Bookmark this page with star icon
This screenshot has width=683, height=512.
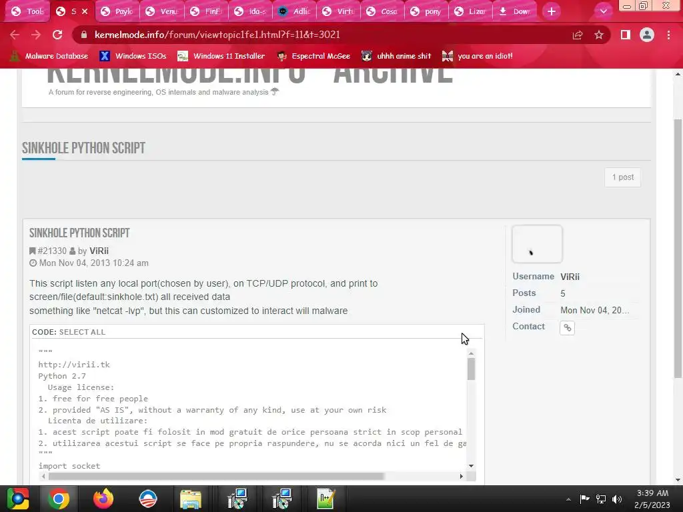pyautogui.click(x=599, y=35)
